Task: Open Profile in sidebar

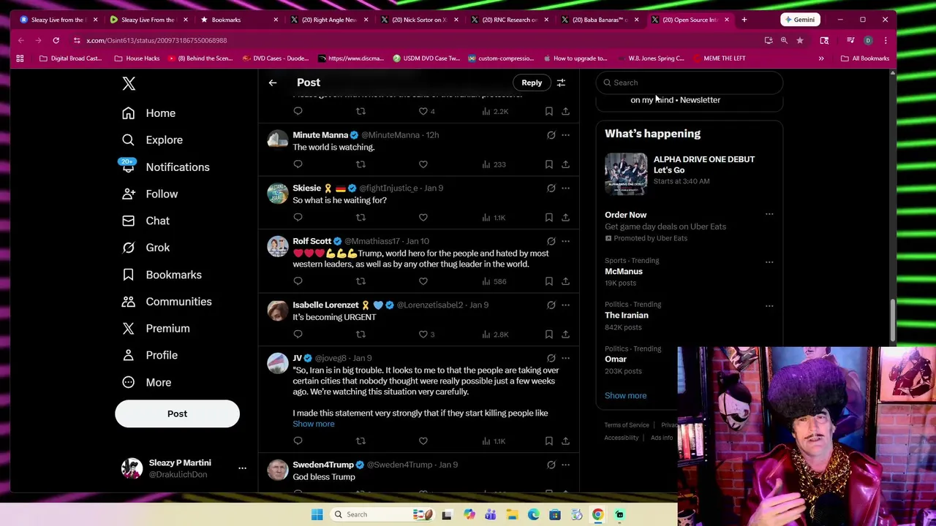Action: click(150, 355)
